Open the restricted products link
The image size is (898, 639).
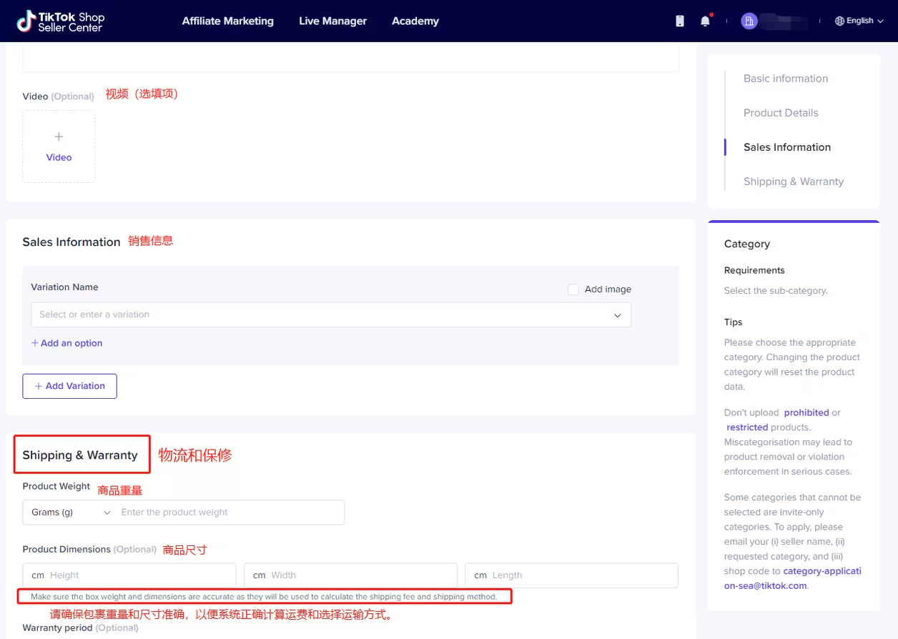[x=747, y=427]
